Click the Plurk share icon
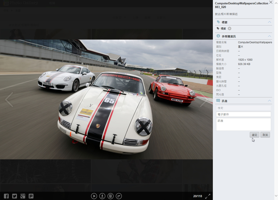Image resolution: width=278 pixels, height=200 pixels. (31, 196)
